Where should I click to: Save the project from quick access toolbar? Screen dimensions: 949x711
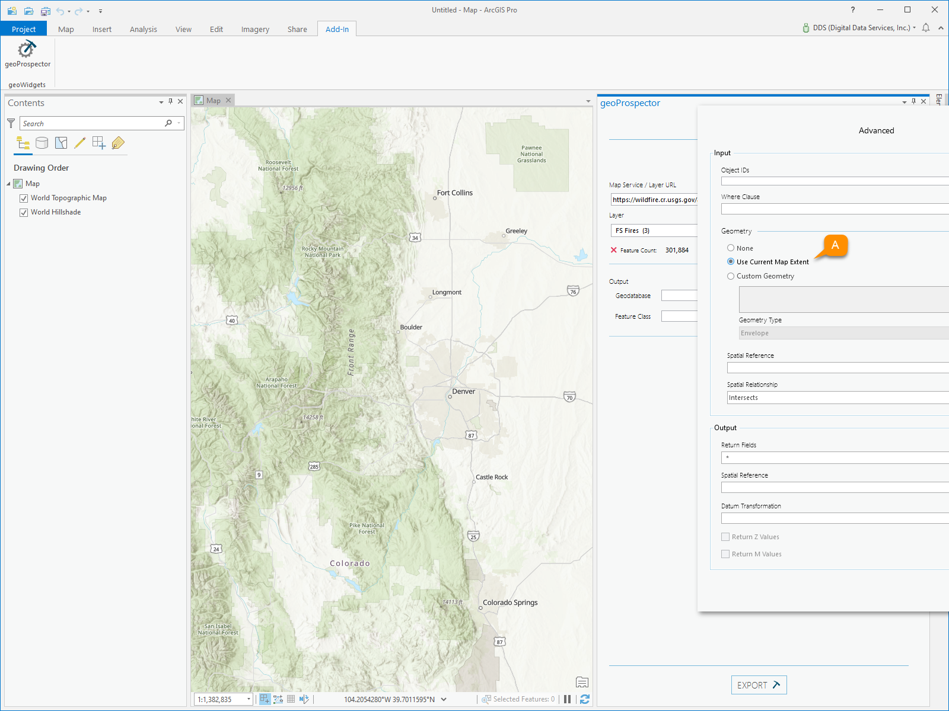coord(46,11)
